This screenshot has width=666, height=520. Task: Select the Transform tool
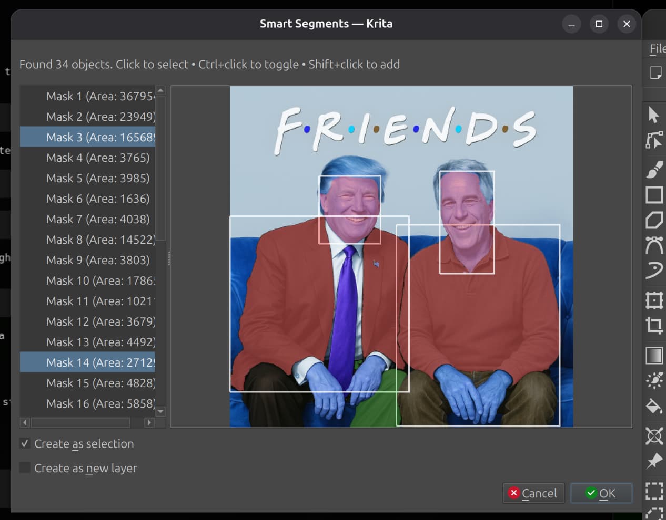tap(654, 300)
